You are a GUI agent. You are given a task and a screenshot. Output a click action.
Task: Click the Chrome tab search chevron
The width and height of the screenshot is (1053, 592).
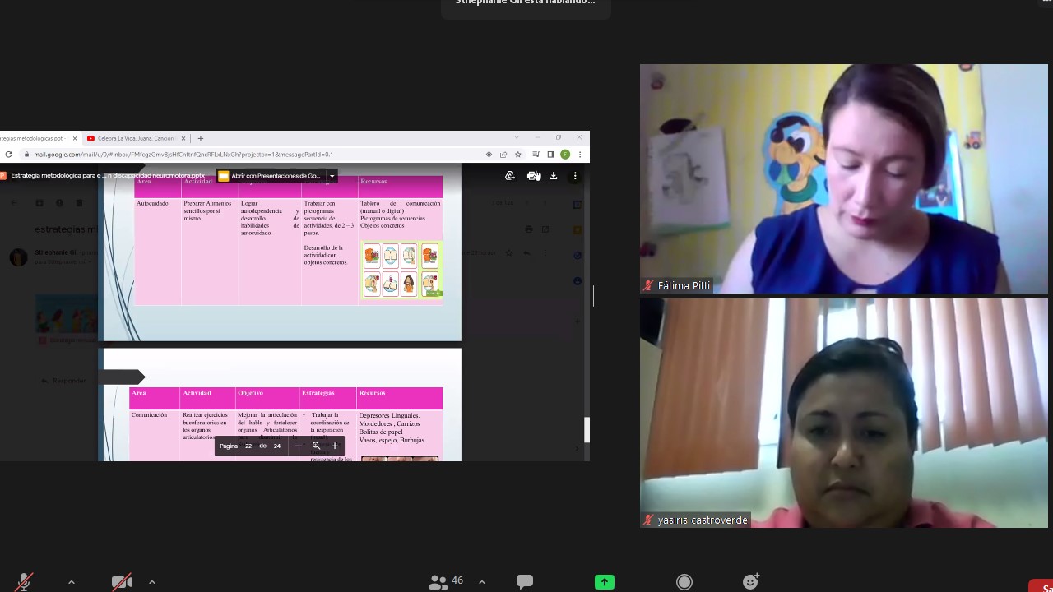(517, 137)
